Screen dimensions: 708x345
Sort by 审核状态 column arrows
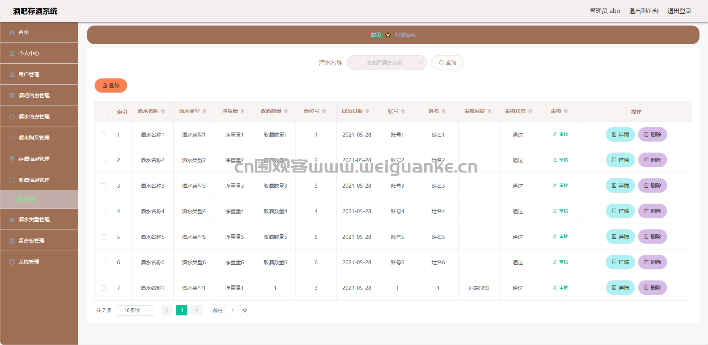(530, 111)
